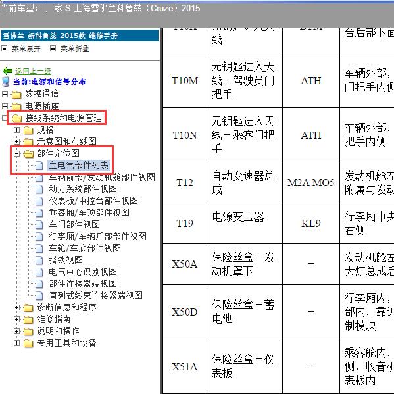The width and height of the screenshot is (394, 394).
Task: Expand the 示意图和布线图 tree node
Action: [x=16, y=141]
